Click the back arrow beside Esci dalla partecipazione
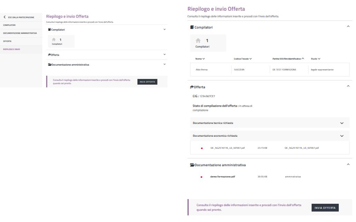The image size is (356, 222). click(x=5, y=17)
